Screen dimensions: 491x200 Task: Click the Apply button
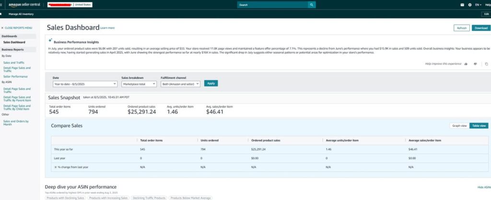211,83
